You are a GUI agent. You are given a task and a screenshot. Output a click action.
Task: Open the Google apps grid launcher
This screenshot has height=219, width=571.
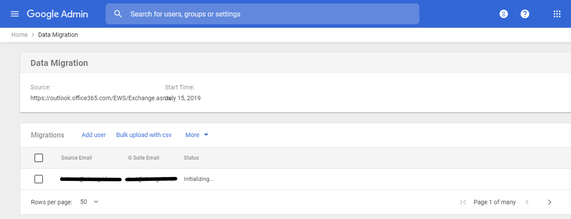coord(557,14)
